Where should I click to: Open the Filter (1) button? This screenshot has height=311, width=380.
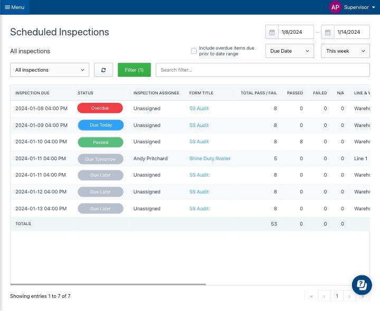point(134,70)
